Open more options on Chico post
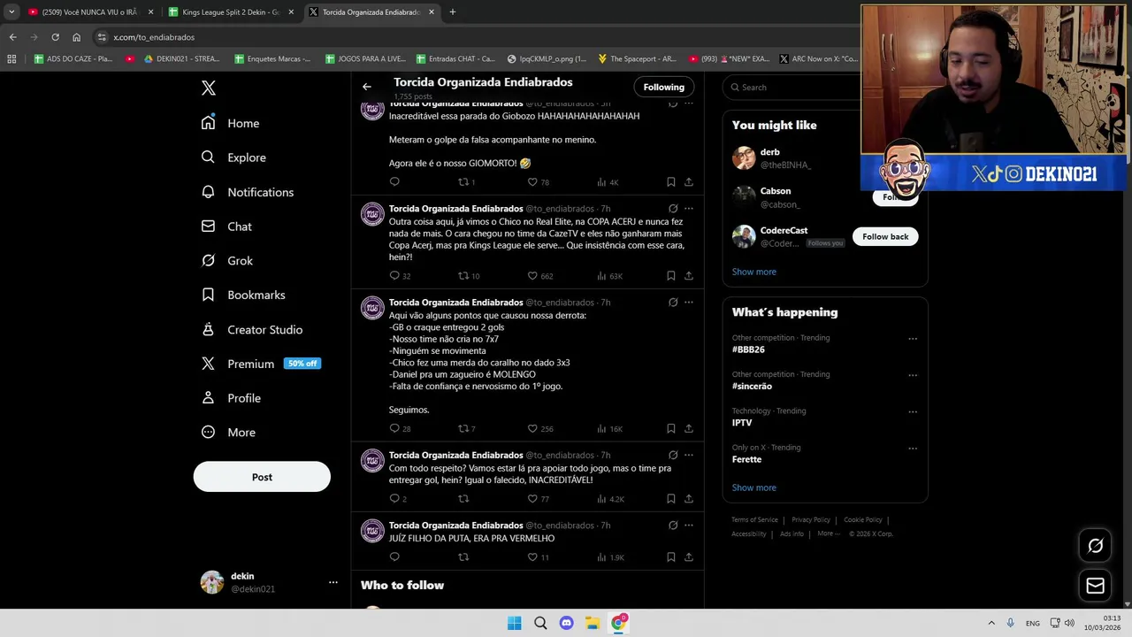The width and height of the screenshot is (1132, 637). [689, 209]
